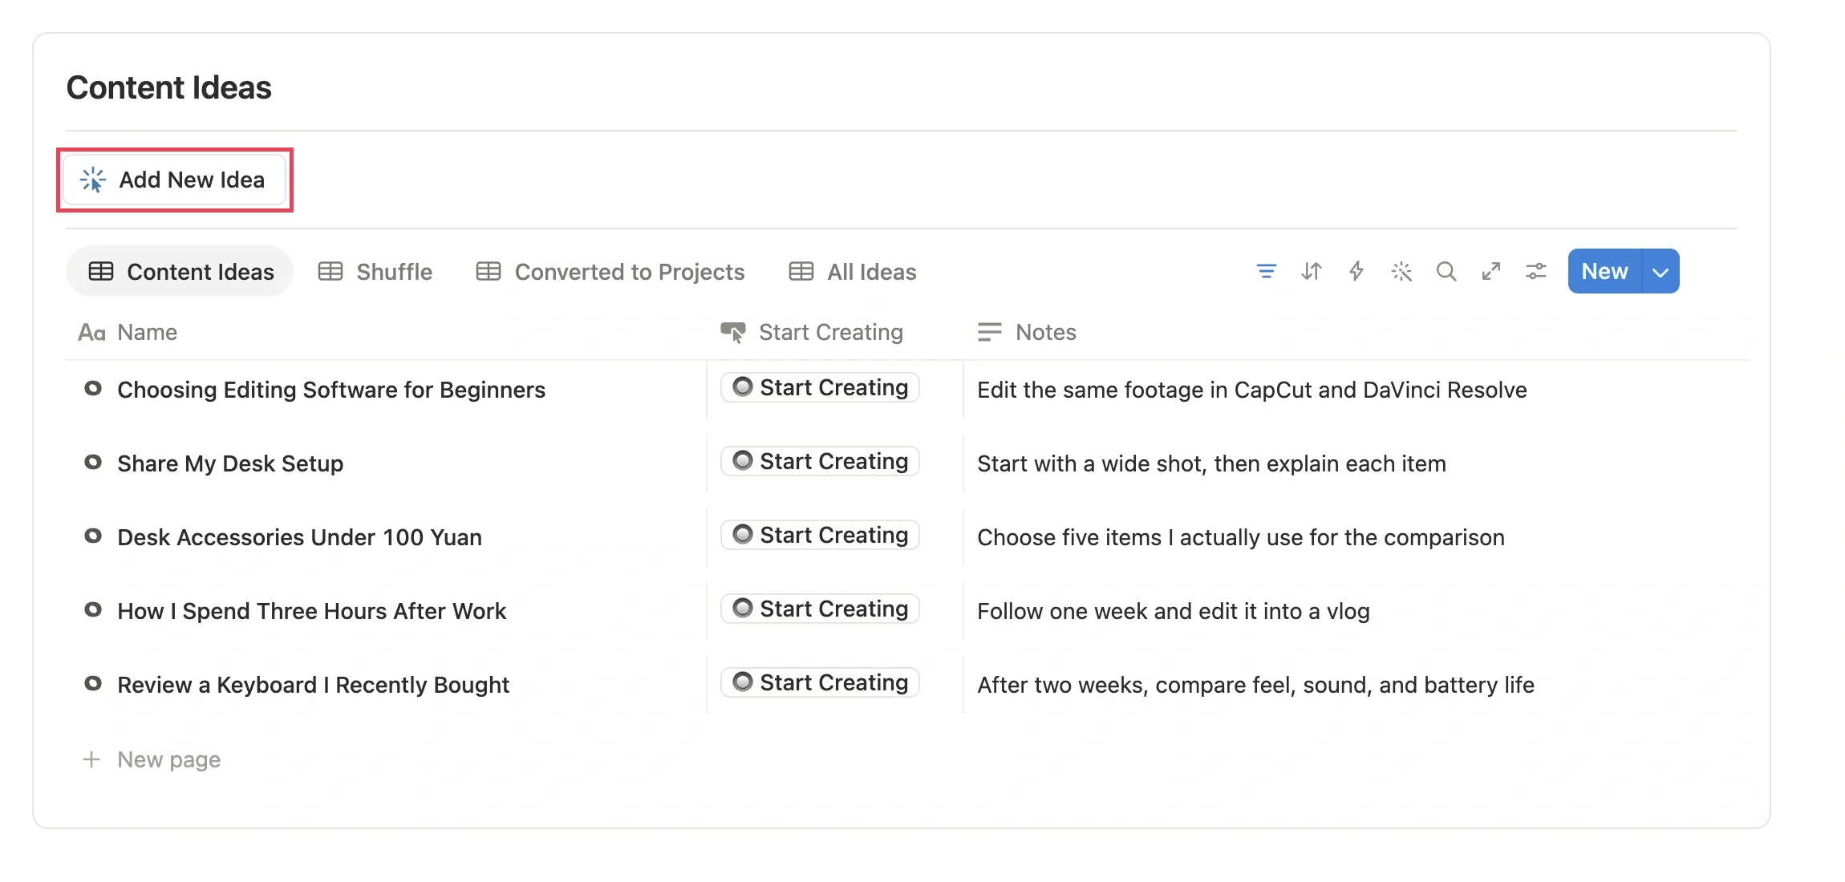This screenshot has width=1845, height=882.
Task: Click the sort arrows icon
Action: click(1311, 272)
